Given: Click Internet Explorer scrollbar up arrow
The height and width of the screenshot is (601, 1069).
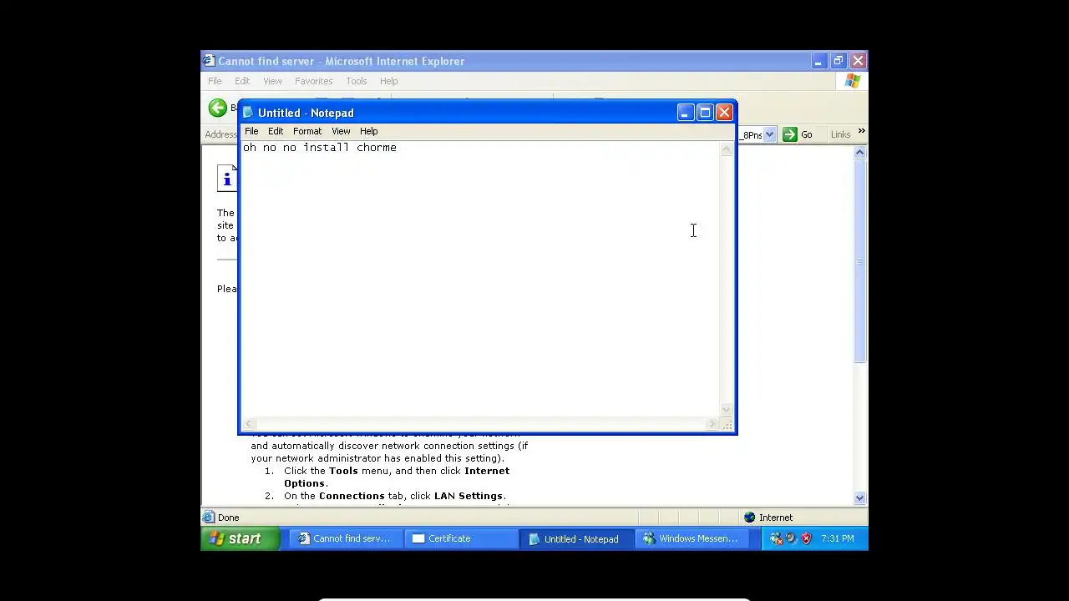Looking at the screenshot, I should pos(859,153).
